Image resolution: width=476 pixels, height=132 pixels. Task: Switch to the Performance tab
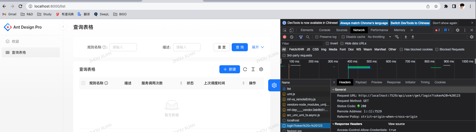(379, 30)
